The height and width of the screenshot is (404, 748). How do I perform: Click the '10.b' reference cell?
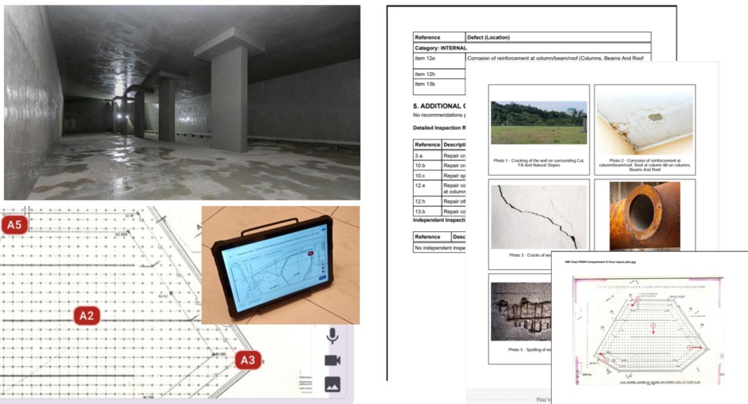click(427, 166)
